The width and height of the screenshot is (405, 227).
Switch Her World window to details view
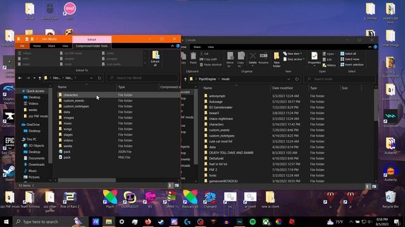170,185
